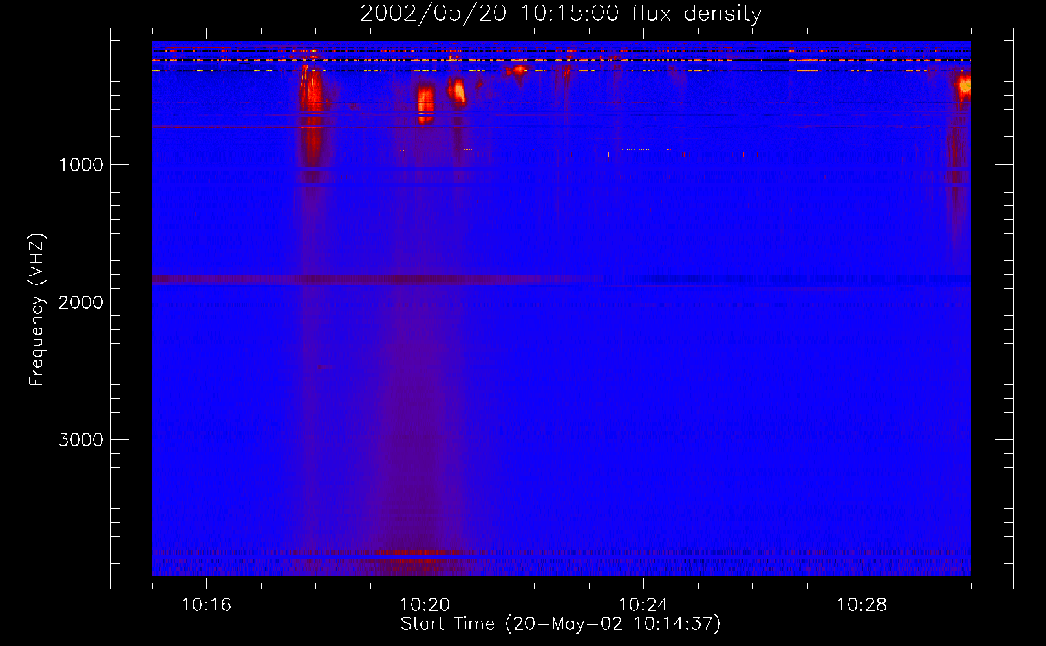Click the 1000 frequency tick label
Screen dimensions: 1046x646
81,165
